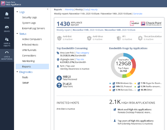Click the app icon beside SSL Protocol legend
This screenshot has height=130, width=167.
coord(114,87)
